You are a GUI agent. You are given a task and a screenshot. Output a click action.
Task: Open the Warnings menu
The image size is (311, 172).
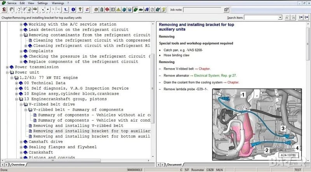click(58, 3)
